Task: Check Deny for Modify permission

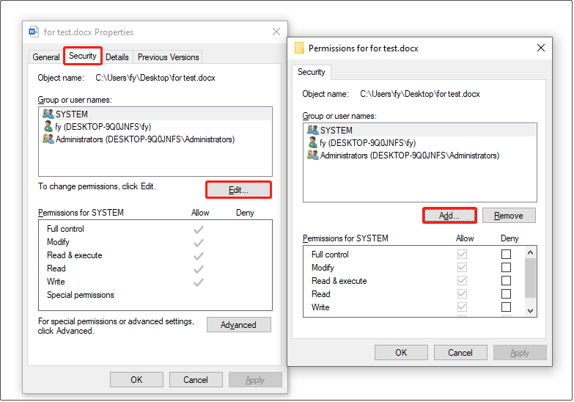Action: pos(506,268)
